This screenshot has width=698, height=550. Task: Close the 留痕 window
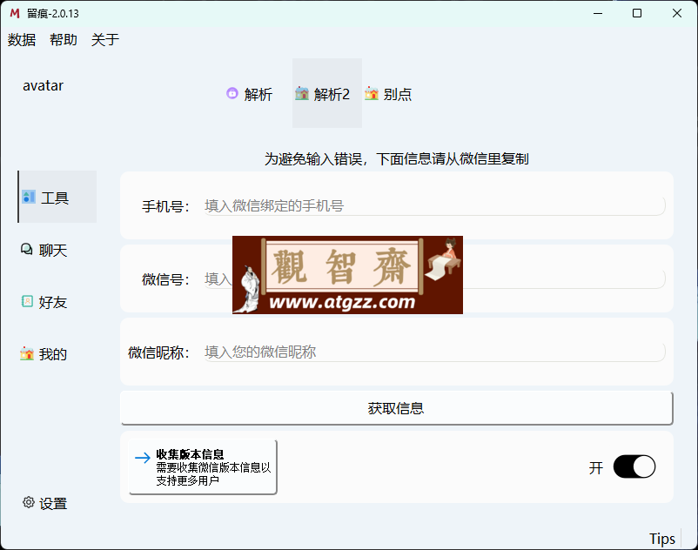point(676,13)
